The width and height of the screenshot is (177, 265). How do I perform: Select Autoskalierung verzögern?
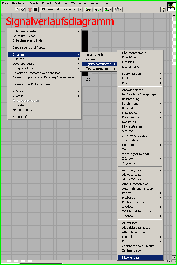tap(140, 188)
